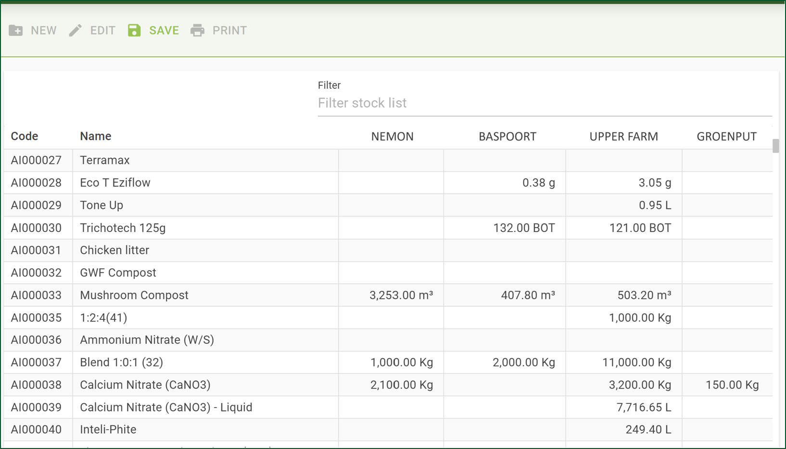Select code AI000028
The height and width of the screenshot is (449, 786).
37,183
